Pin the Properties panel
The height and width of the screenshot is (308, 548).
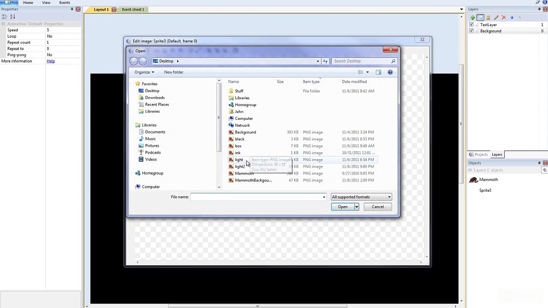tap(72, 9)
